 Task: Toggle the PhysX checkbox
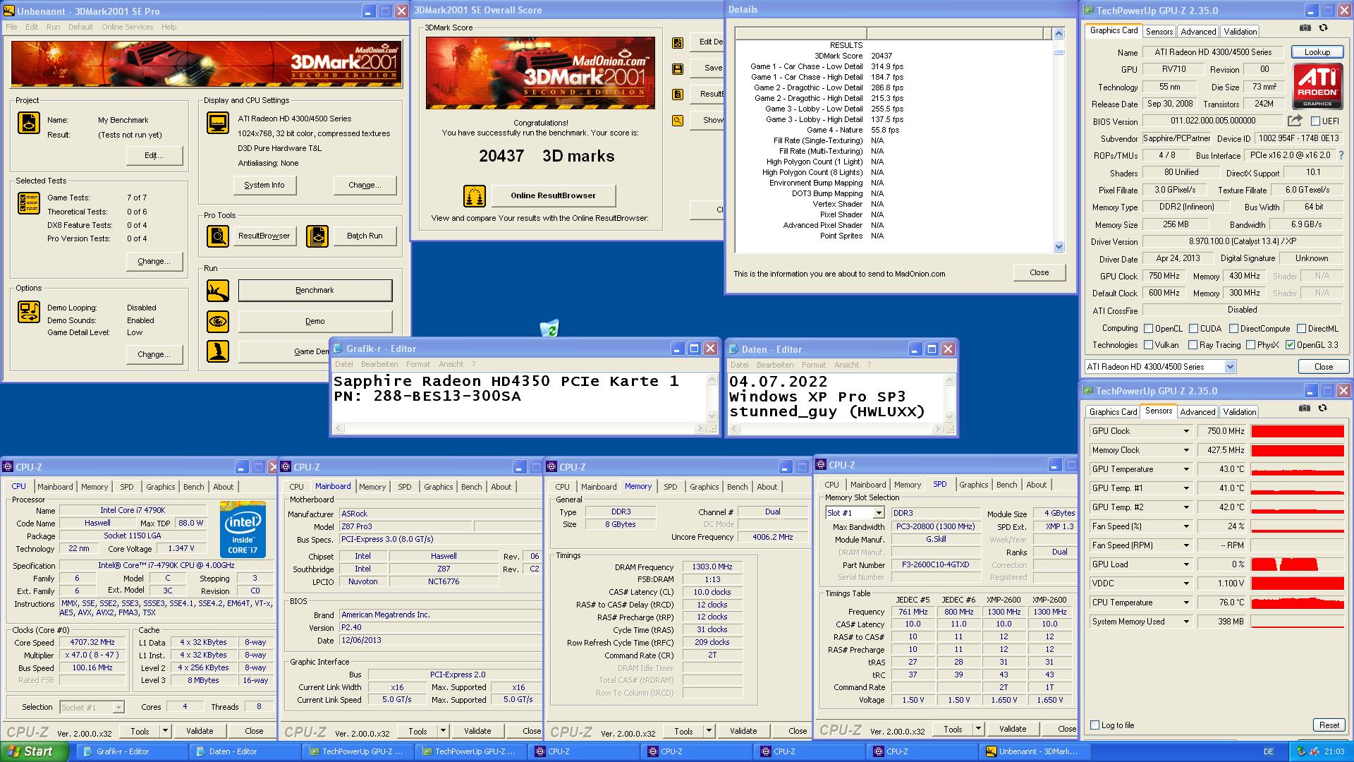tap(1250, 345)
